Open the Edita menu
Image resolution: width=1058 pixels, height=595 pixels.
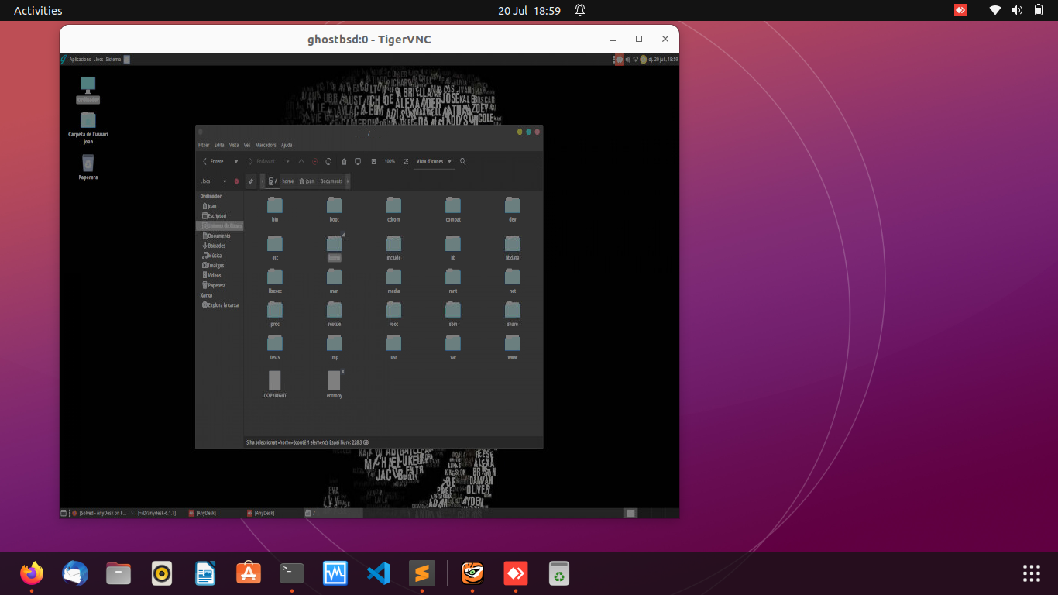[x=219, y=145]
